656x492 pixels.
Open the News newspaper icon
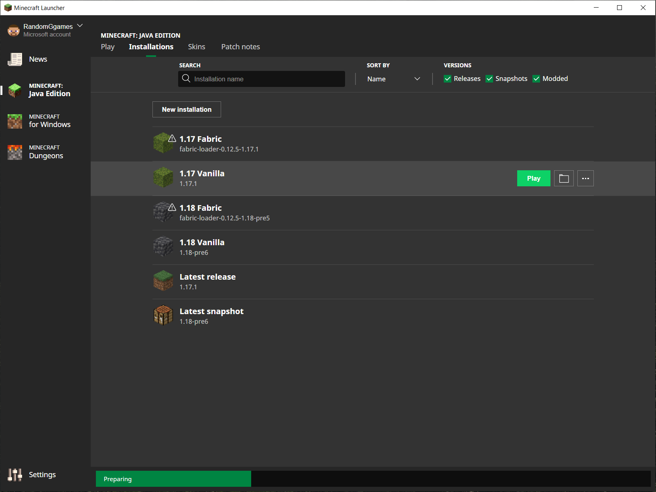click(x=15, y=59)
